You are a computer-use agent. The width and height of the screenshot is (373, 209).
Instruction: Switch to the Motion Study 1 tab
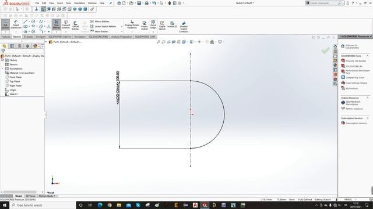(x=47, y=196)
